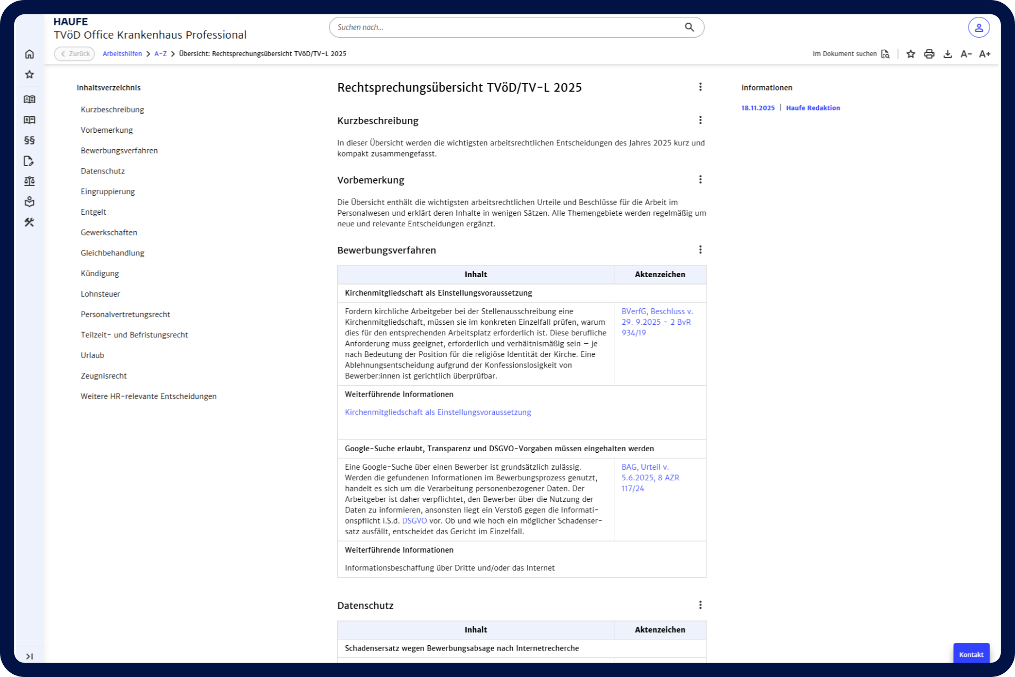The width and height of the screenshot is (1015, 677).
Task: Download the document via toolbar icon
Action: (947, 54)
